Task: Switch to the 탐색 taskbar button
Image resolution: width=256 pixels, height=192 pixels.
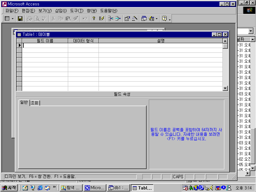Action: (71, 188)
